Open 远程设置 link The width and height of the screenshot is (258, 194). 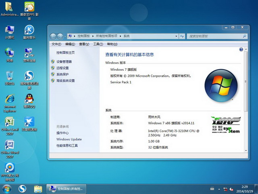(x=62, y=68)
